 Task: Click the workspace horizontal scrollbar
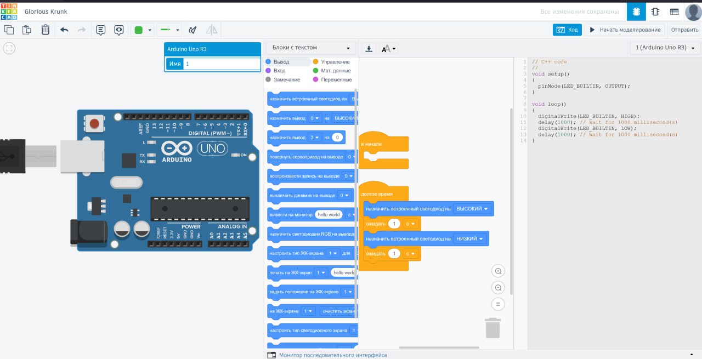(x=439, y=347)
